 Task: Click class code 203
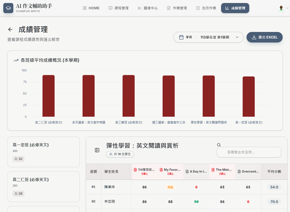(15, 186)
